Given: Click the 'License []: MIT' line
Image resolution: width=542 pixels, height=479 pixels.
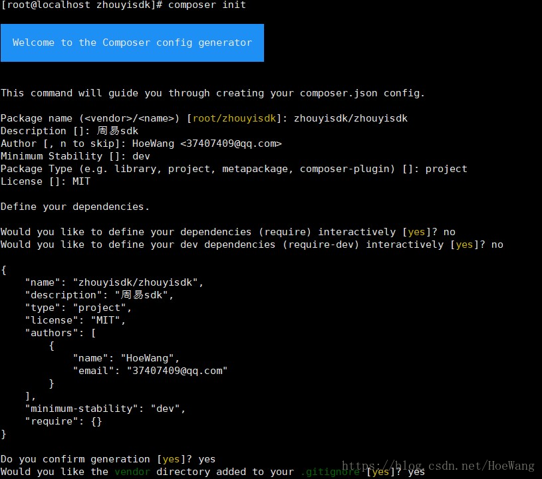Looking at the screenshot, I should [x=45, y=181].
